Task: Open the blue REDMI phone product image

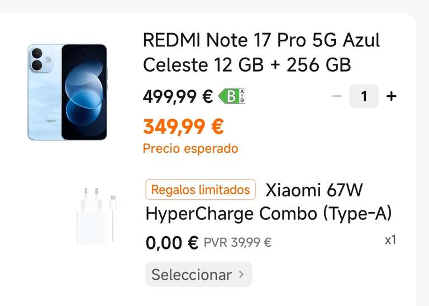Action: (67, 92)
